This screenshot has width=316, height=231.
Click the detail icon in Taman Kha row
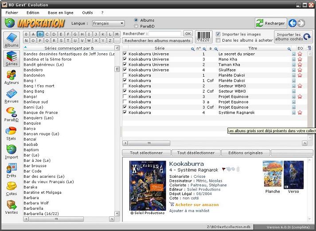tap(294, 64)
